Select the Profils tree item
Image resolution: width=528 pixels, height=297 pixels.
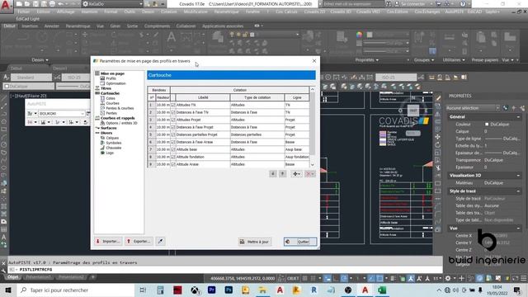coord(111,78)
